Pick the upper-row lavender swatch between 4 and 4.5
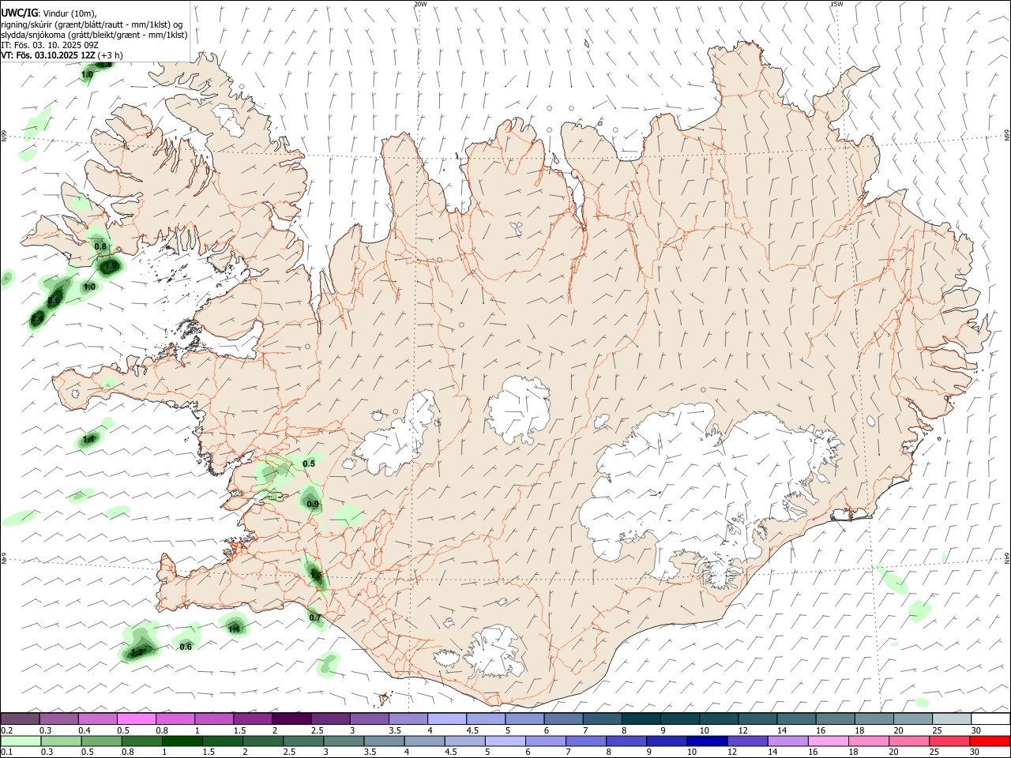The width and height of the screenshot is (1011, 758). click(447, 719)
